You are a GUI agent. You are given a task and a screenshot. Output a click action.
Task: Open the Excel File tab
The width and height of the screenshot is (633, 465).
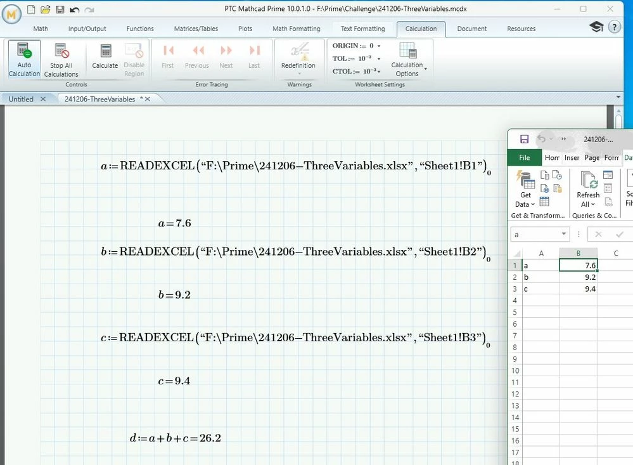click(525, 158)
